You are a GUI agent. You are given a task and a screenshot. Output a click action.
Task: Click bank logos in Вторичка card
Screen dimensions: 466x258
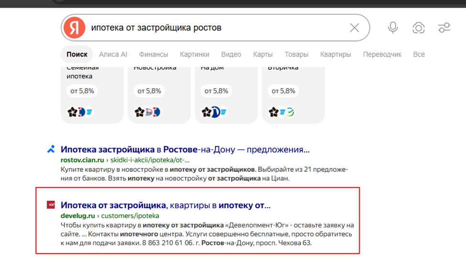tap(281, 112)
